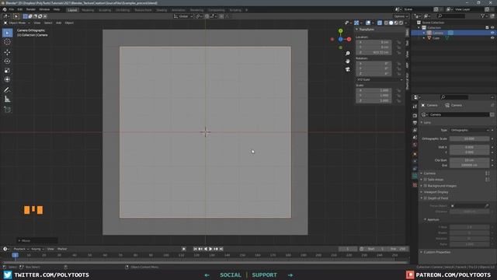Viewport: 497px width, 280px height.
Task: Open the Playback menu in timeline
Action: (x=21, y=249)
